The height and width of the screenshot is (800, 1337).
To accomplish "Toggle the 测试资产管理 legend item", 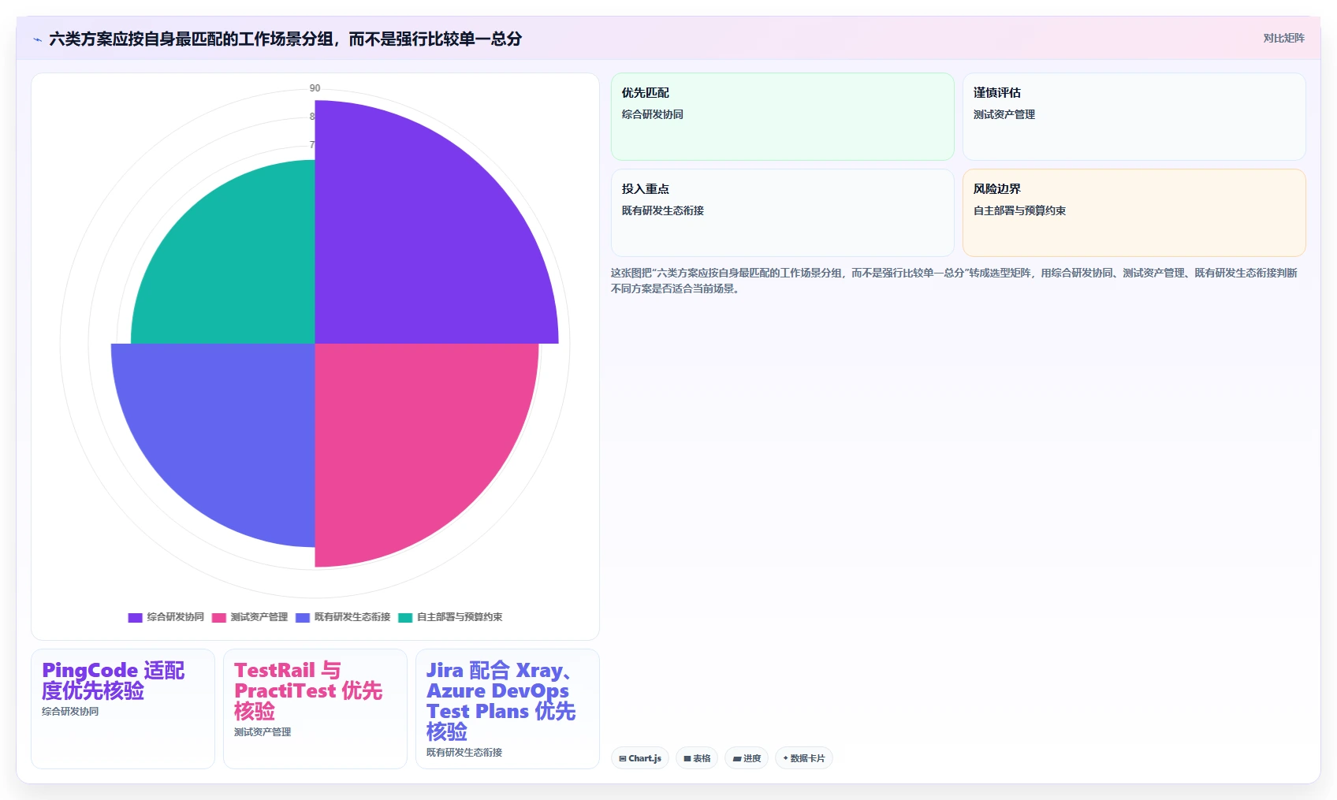I will click(x=250, y=617).
